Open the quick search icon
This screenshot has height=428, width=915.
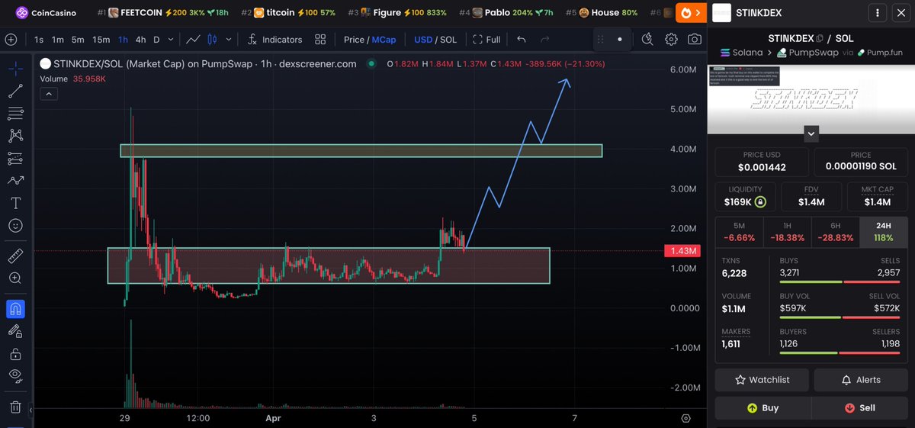pos(648,40)
